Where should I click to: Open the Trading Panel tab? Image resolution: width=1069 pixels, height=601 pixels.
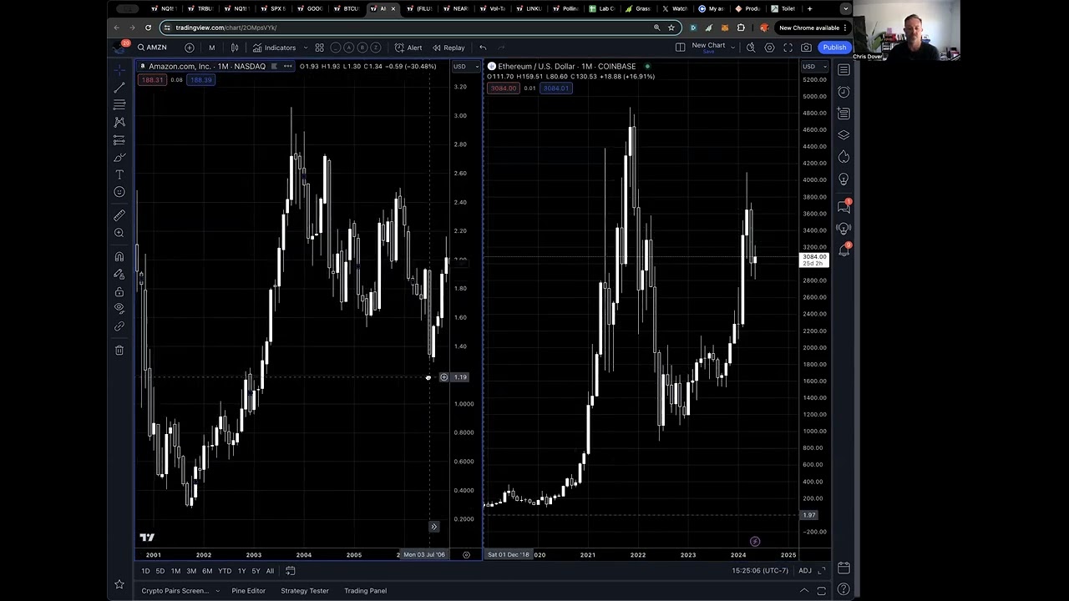tap(366, 591)
